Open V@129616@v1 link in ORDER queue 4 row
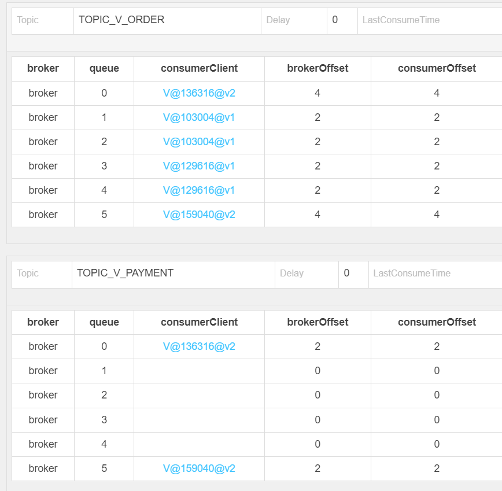 coord(199,190)
